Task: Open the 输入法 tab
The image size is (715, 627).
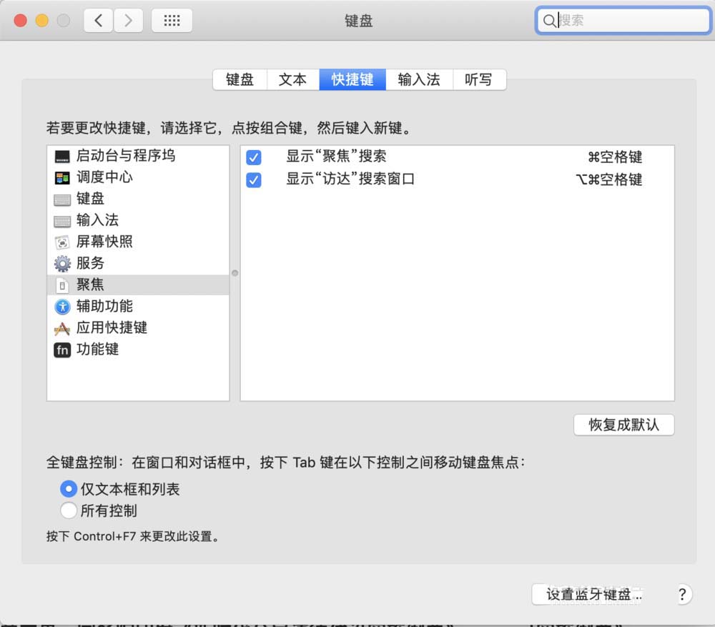Action: point(419,79)
